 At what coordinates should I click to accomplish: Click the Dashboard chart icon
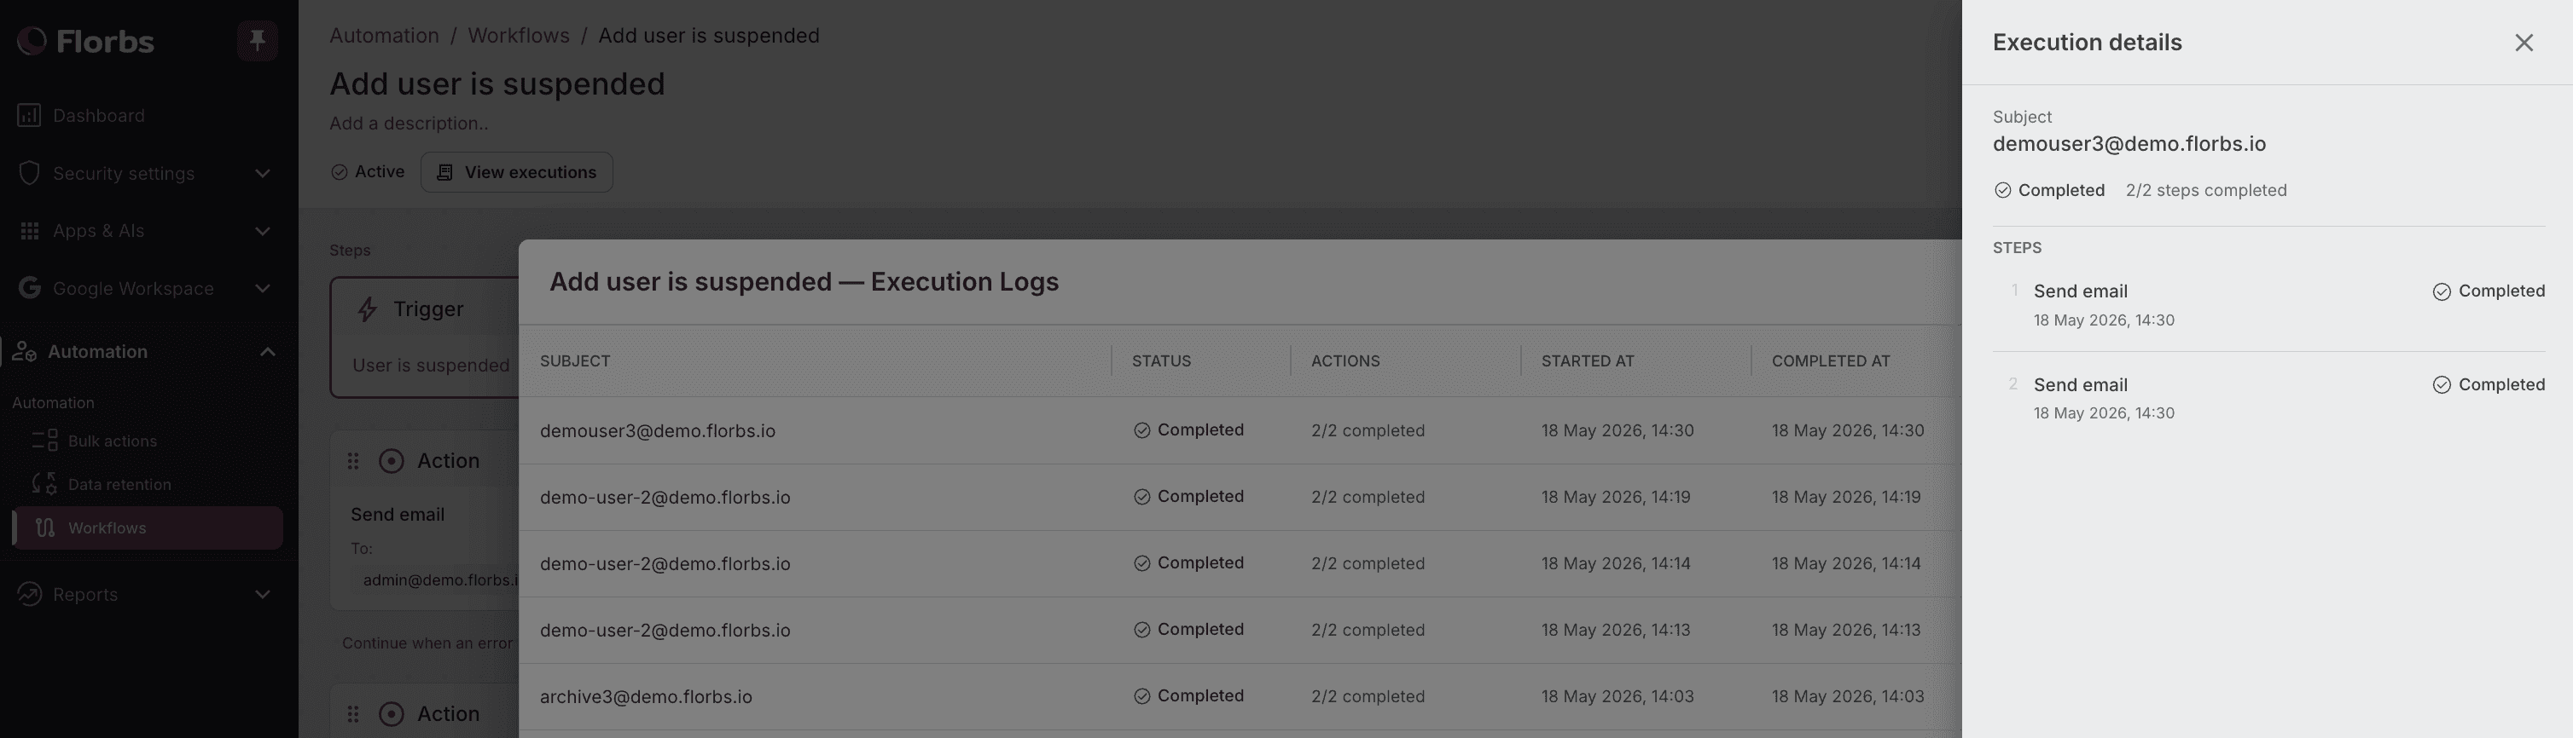pos(29,116)
